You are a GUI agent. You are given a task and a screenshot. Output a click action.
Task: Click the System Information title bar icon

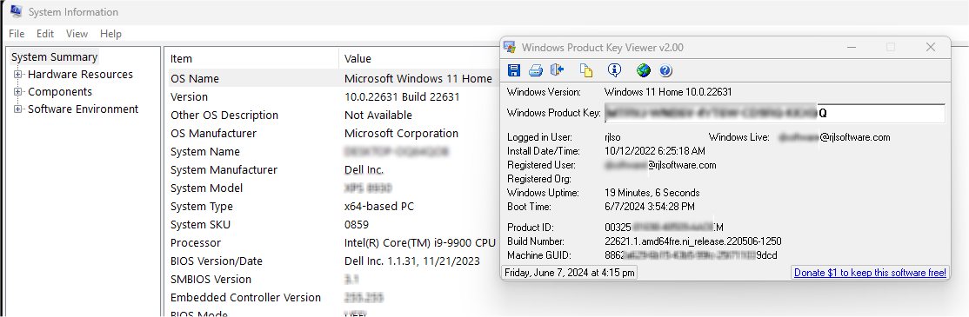coord(17,11)
